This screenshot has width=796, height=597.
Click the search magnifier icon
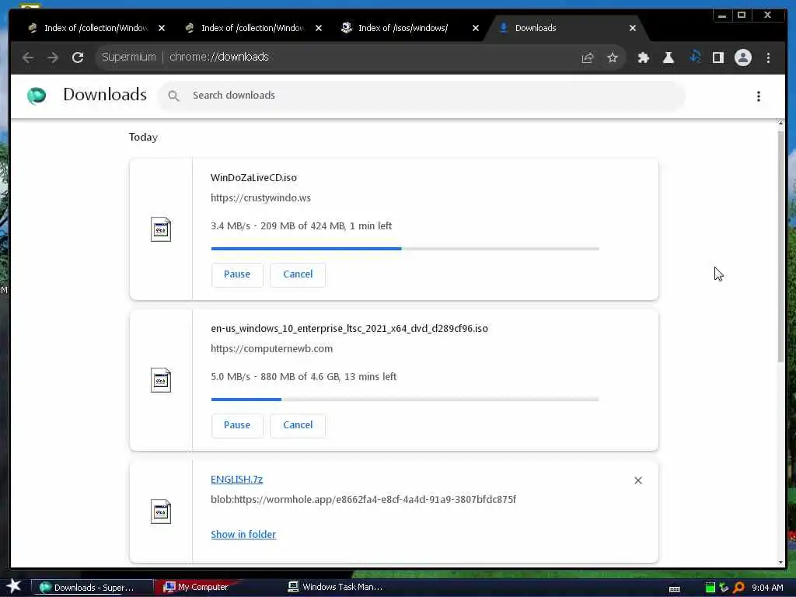point(173,96)
